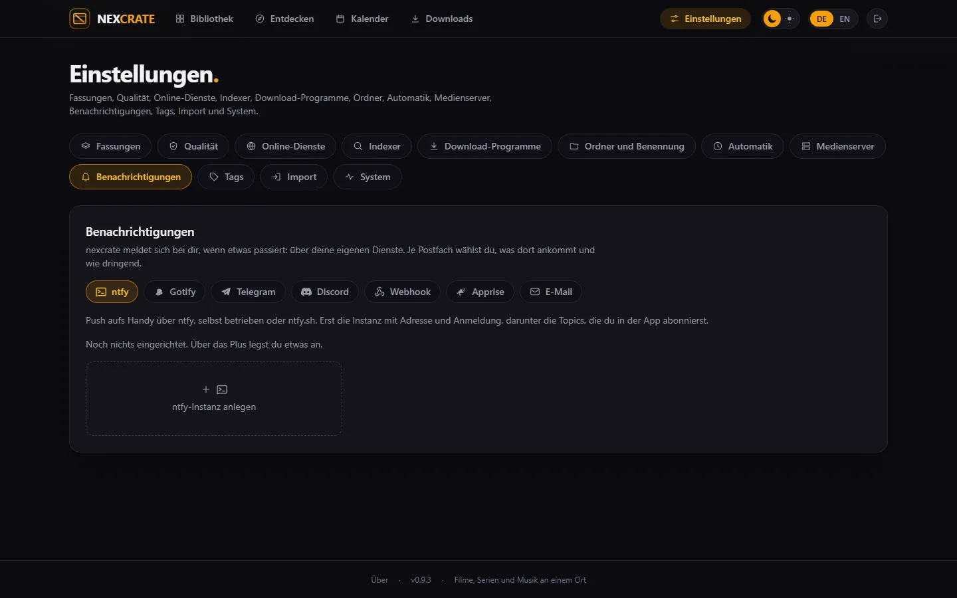Select the Apprise notification service
The height and width of the screenshot is (598, 957).
coord(480,292)
